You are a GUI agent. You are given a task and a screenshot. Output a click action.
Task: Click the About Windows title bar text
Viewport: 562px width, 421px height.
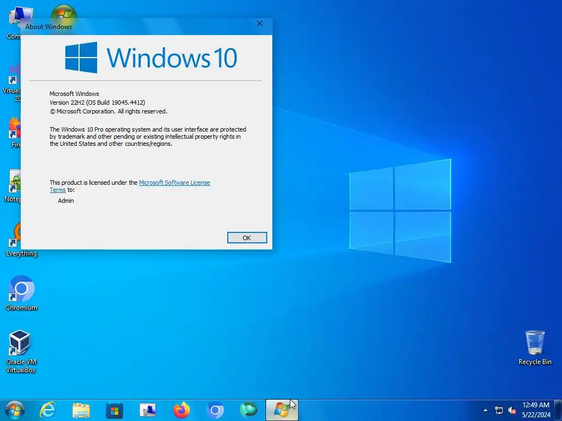(x=48, y=27)
